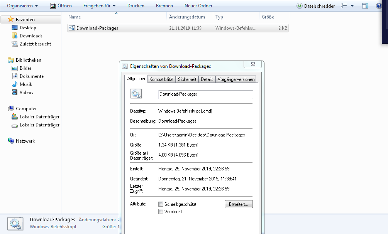Open the Erweitert... attributes button
The image size is (388, 234).
tap(239, 204)
